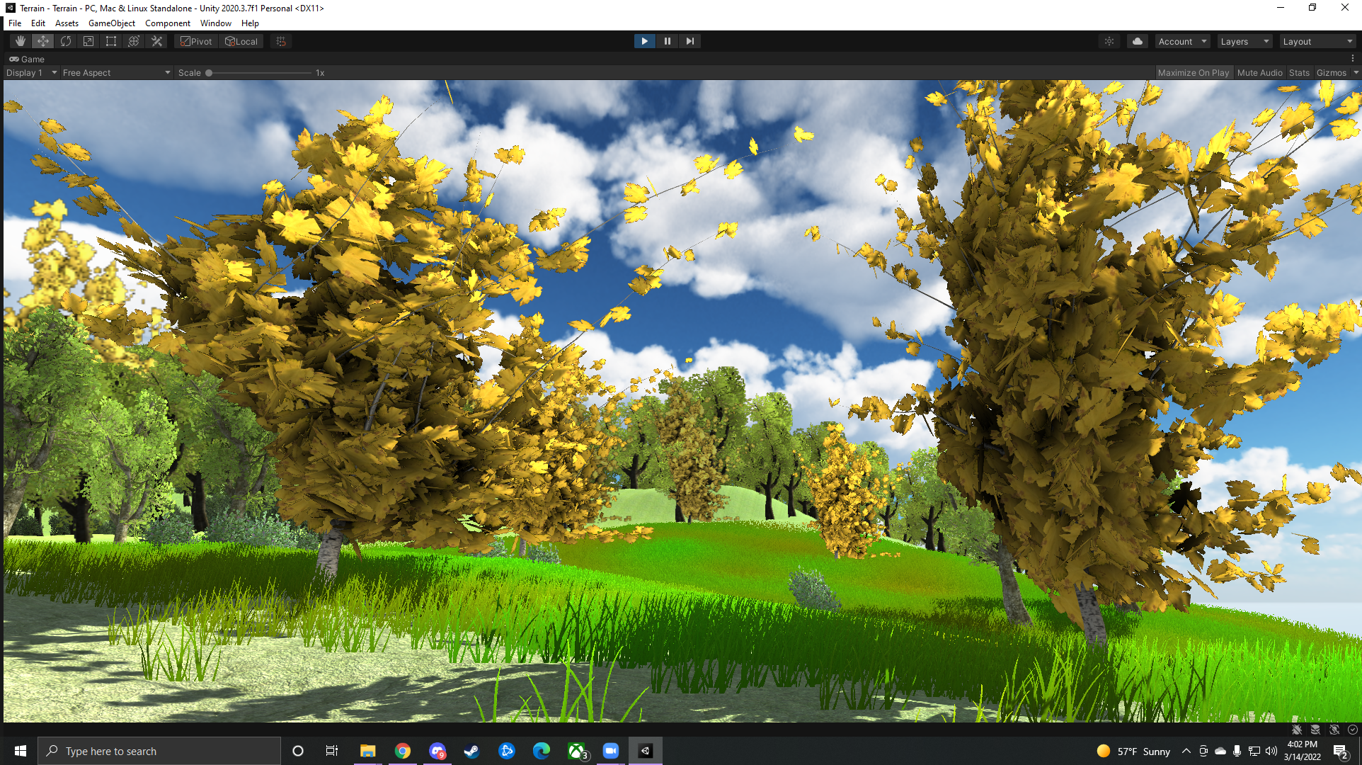
Task: Select the combined Transform tool
Action: click(x=134, y=41)
